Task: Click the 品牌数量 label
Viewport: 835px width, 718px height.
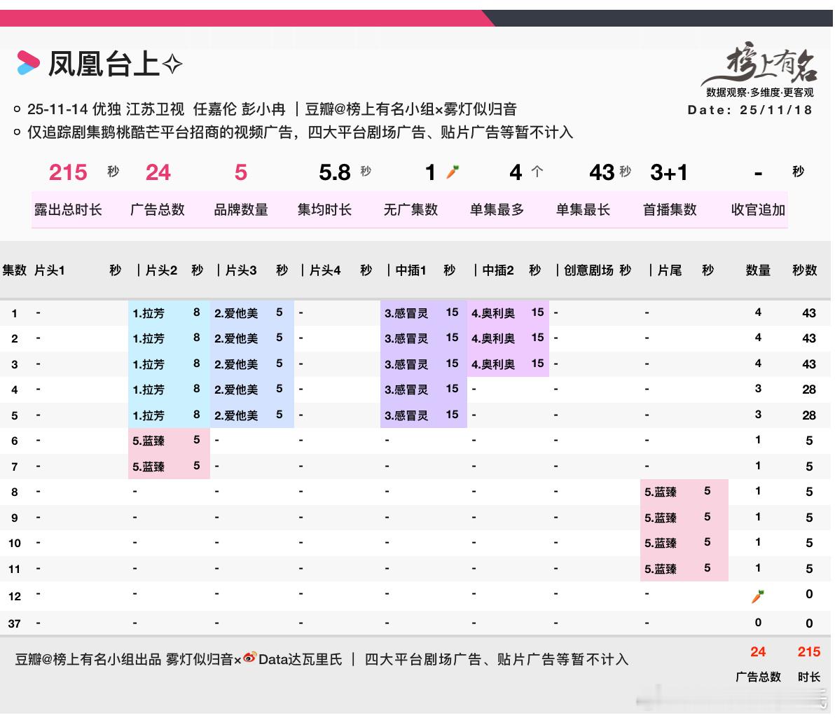Action: [241, 209]
